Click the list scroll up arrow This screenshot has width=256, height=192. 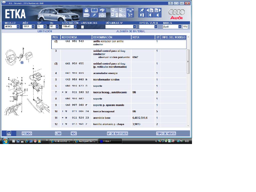click(x=188, y=37)
